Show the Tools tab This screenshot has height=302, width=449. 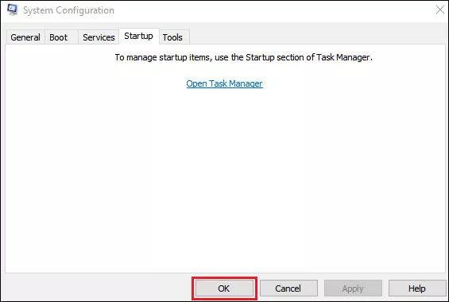(x=174, y=37)
